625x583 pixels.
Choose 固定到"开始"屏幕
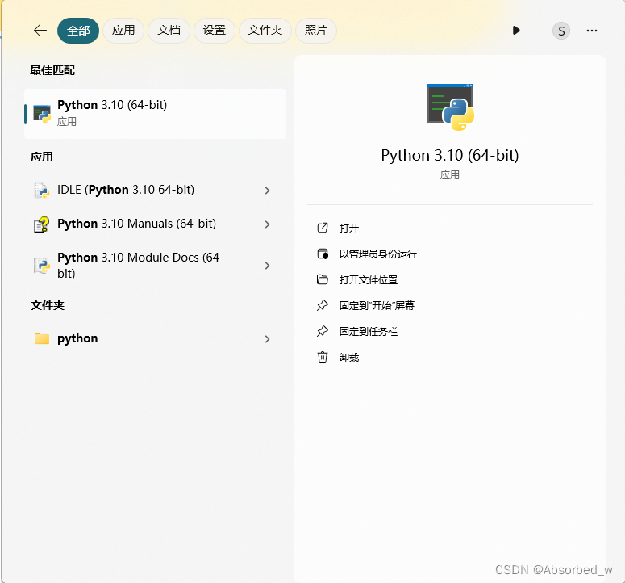377,306
